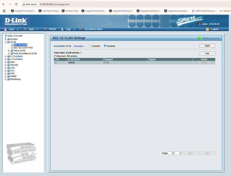Expand the Voice VLAN node
Viewport: 231px width, 176px height.
[9, 50]
